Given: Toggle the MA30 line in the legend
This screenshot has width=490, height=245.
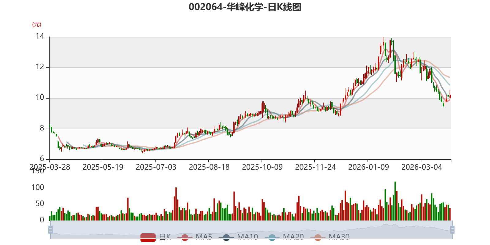Looking at the screenshot, I should pos(330,237).
